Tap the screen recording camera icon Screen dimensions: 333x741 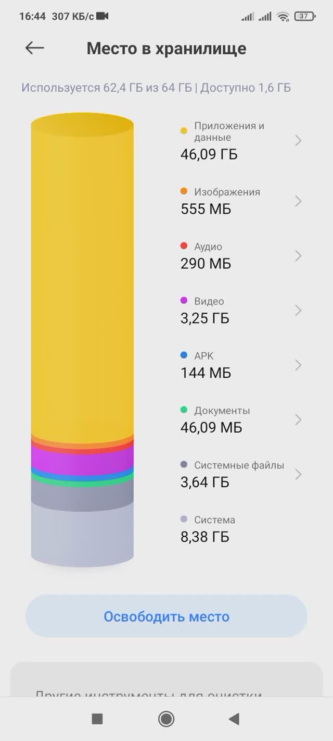pos(103,16)
